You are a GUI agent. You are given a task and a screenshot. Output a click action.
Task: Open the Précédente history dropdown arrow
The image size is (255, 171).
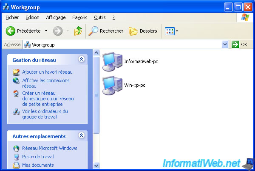point(46,31)
